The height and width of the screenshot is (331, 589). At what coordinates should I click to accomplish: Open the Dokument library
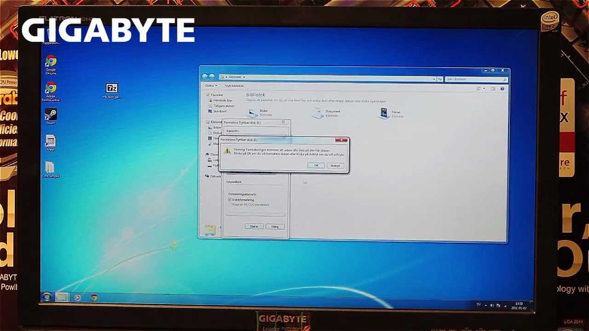[328, 113]
